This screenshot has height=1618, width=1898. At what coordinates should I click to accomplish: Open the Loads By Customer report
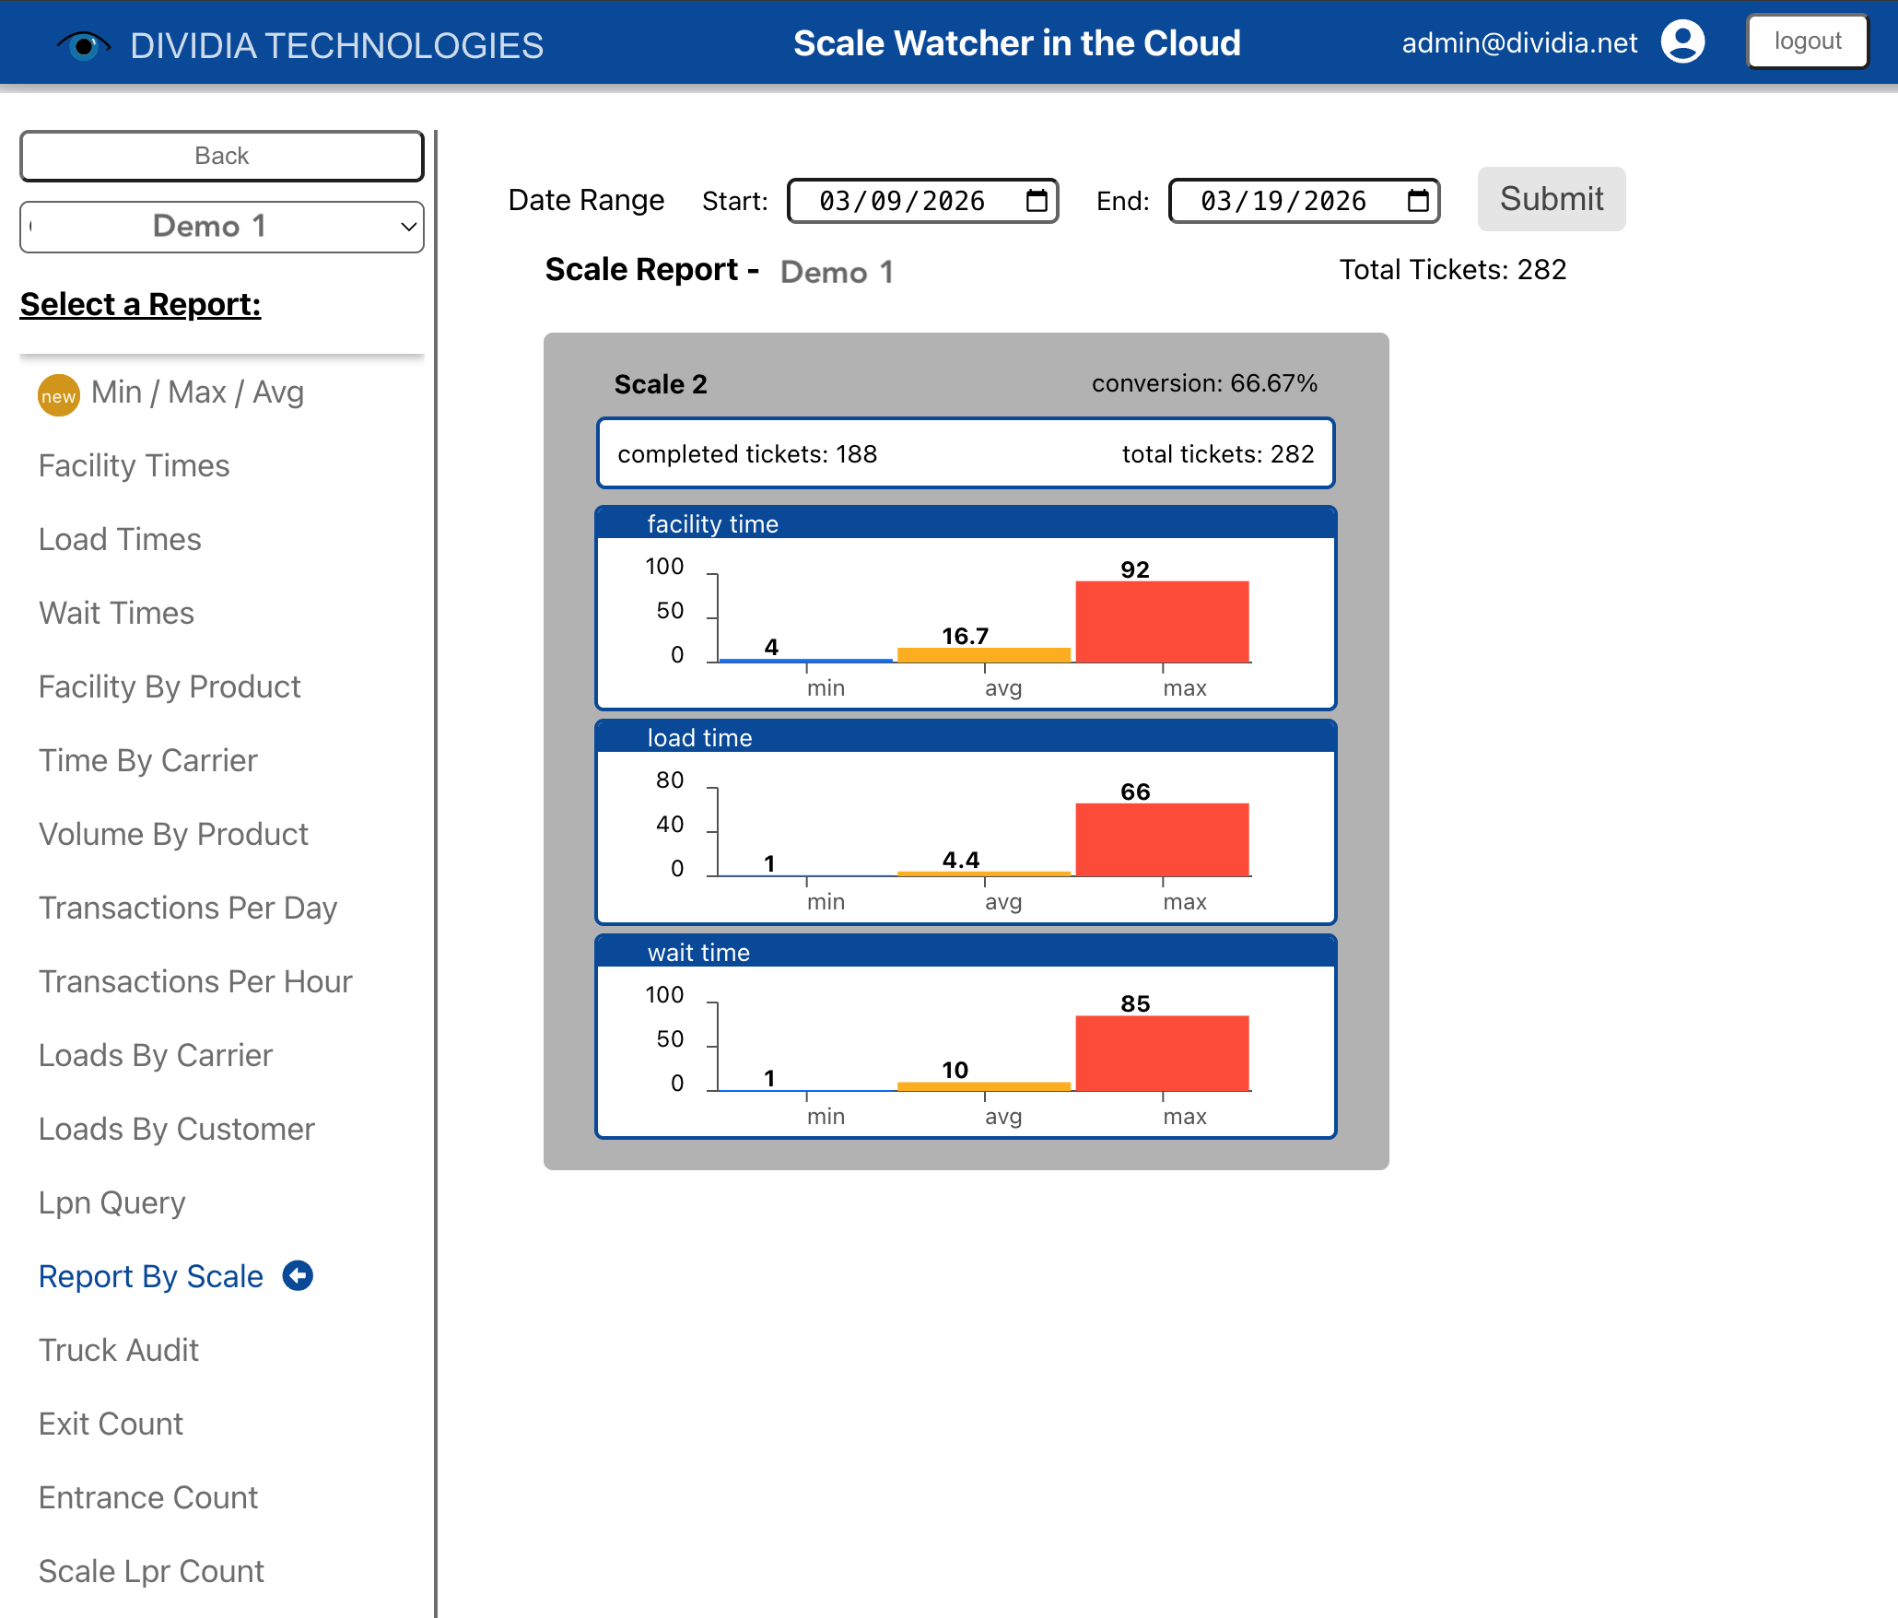[177, 1130]
